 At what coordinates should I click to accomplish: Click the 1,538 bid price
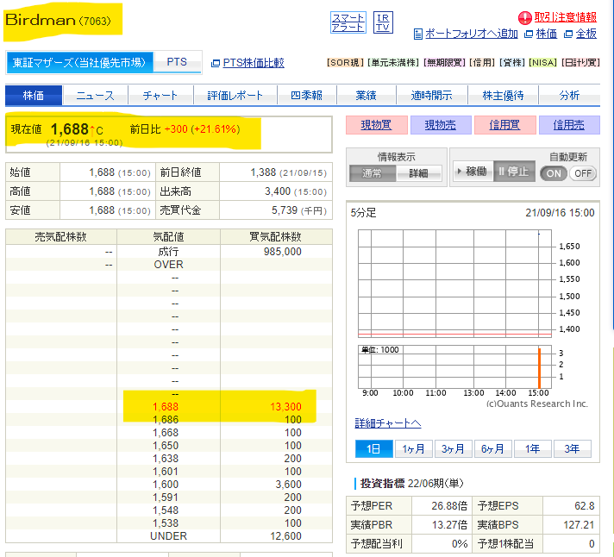[x=166, y=523]
